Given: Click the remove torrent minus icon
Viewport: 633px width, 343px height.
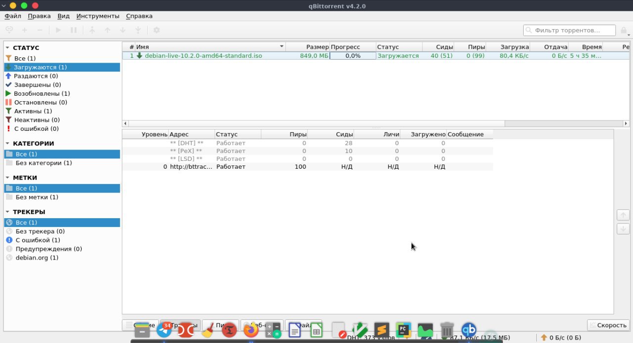Looking at the screenshot, I should tap(40, 30).
